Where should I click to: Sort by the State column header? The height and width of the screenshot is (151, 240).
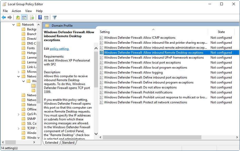click(x=221, y=32)
